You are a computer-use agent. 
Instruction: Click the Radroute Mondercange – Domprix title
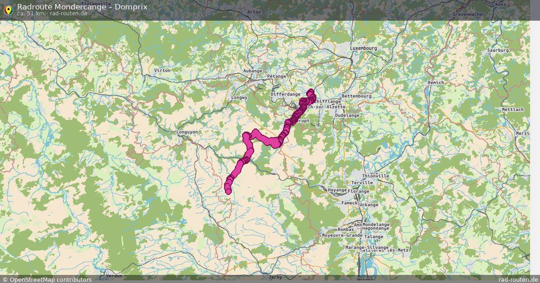82,7
